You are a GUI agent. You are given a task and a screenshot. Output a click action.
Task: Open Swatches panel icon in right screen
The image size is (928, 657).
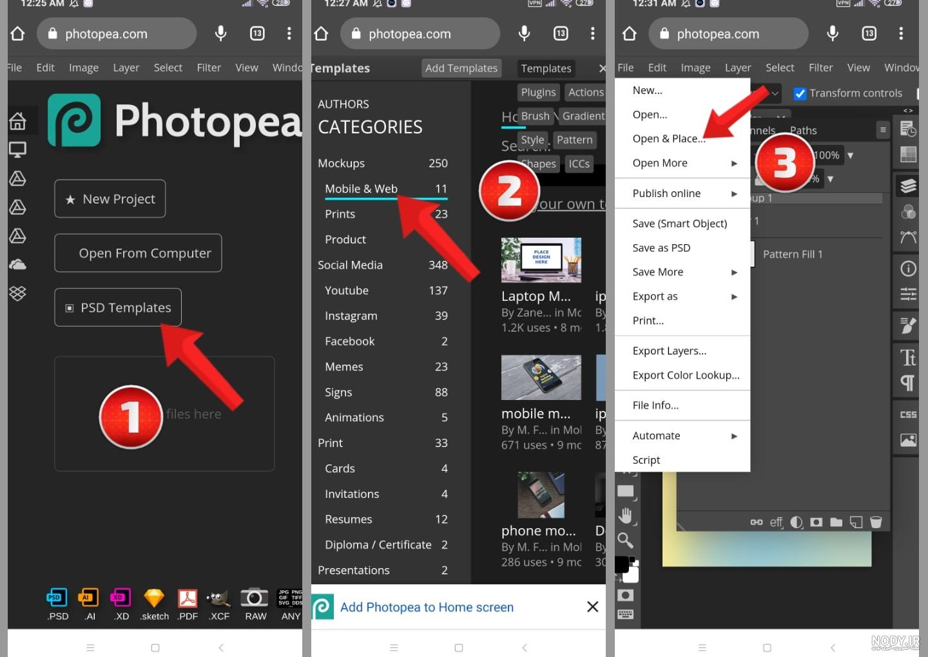pyautogui.click(x=908, y=154)
